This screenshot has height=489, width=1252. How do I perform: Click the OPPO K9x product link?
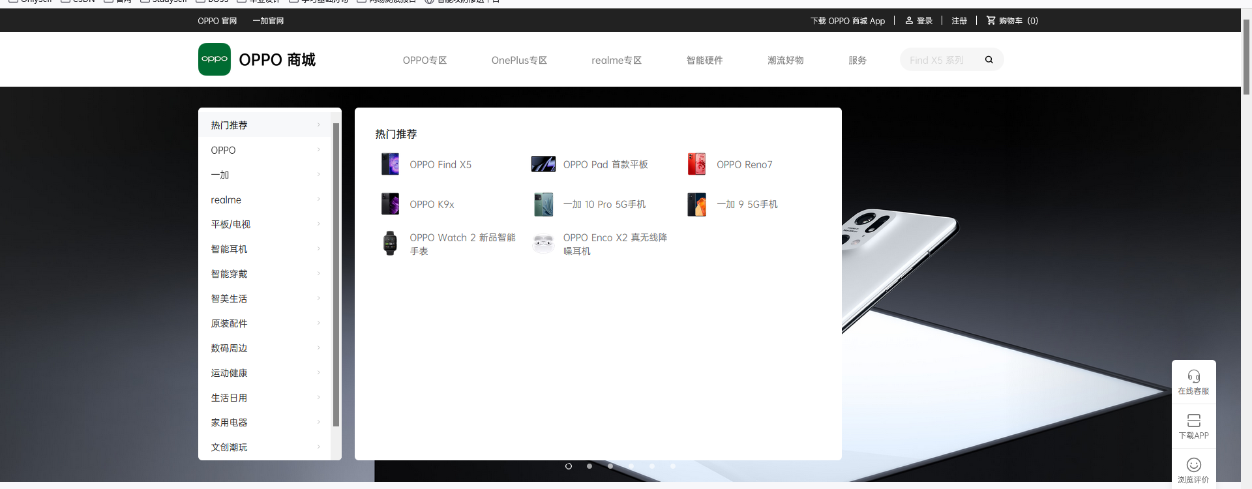tap(432, 205)
